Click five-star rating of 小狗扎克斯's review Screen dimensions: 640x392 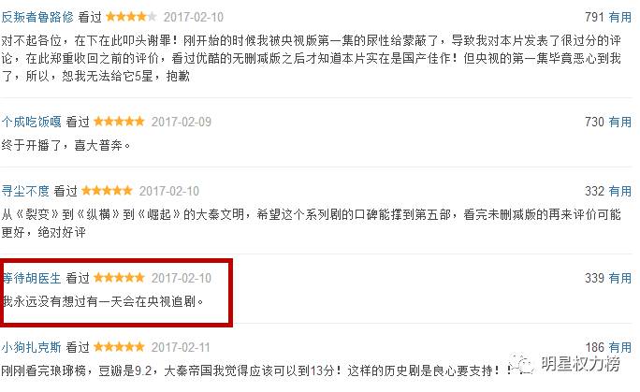119,347
